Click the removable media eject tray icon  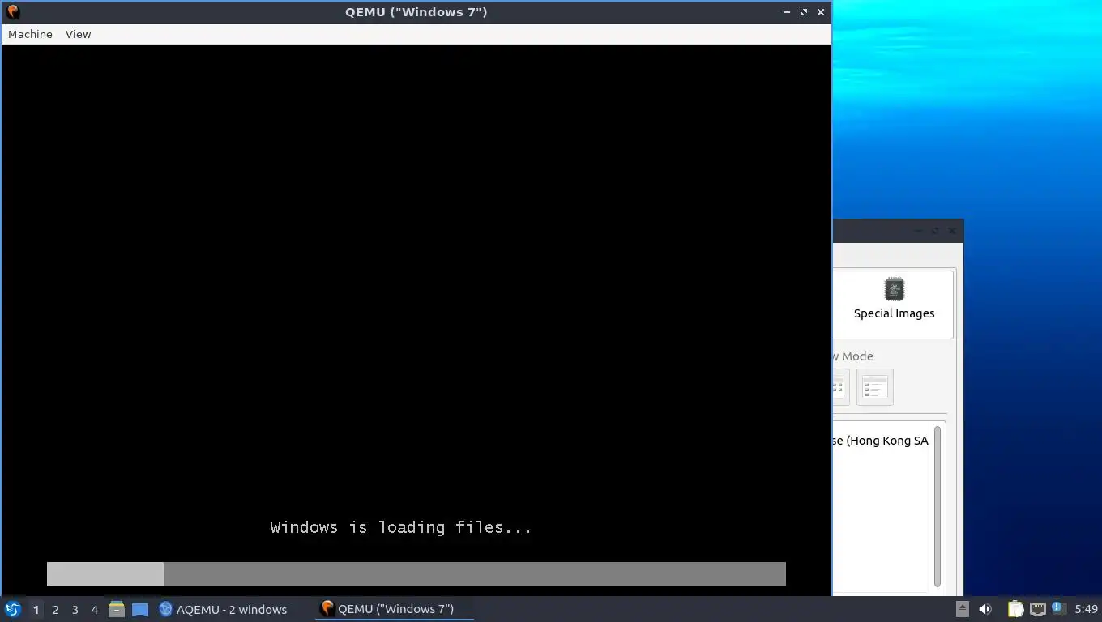[963, 609]
